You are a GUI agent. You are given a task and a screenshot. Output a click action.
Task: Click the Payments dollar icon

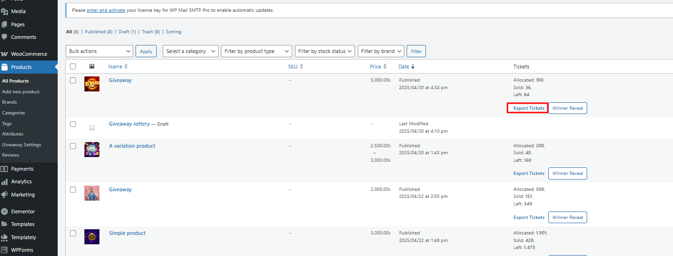pyautogui.click(x=5, y=169)
